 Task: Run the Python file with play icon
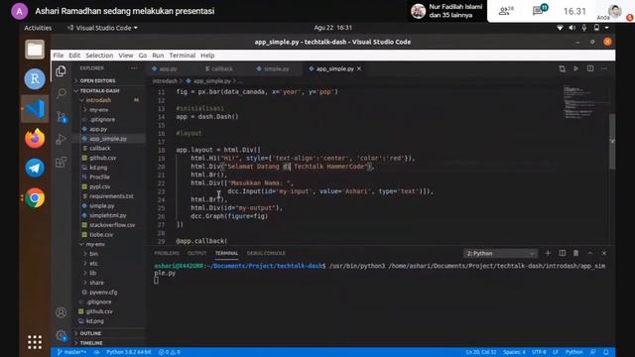pos(575,68)
